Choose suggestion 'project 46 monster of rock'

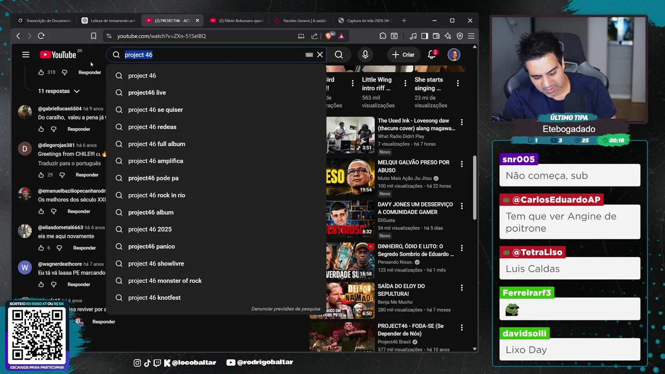tap(215, 280)
